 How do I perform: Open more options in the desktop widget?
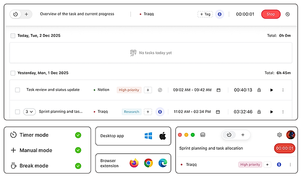click(290, 165)
